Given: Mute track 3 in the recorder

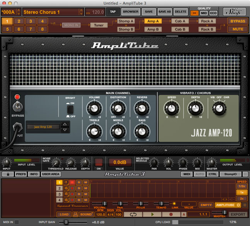Looking at the screenshot, I should coord(86,194).
